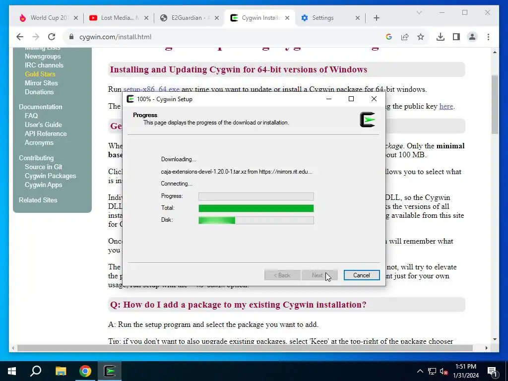Click muted volume tray icon

[x=444, y=371]
